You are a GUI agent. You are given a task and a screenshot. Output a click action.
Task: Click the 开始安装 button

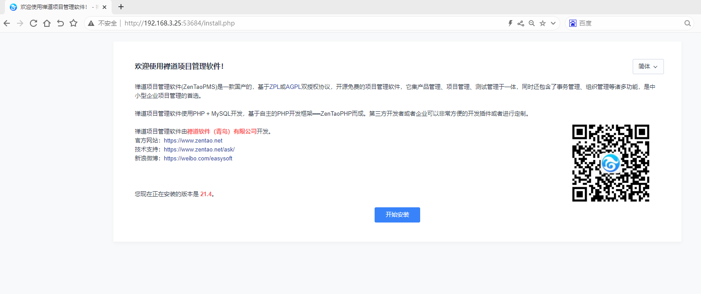[x=397, y=215]
